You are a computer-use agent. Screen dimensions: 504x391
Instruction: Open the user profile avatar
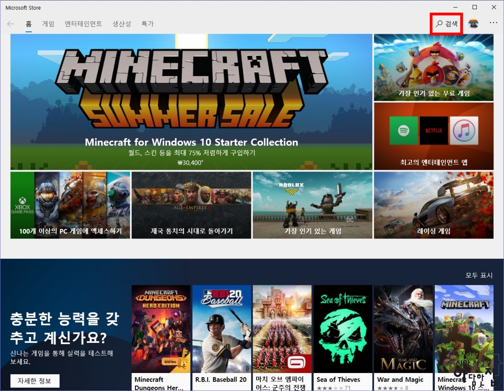click(x=473, y=24)
